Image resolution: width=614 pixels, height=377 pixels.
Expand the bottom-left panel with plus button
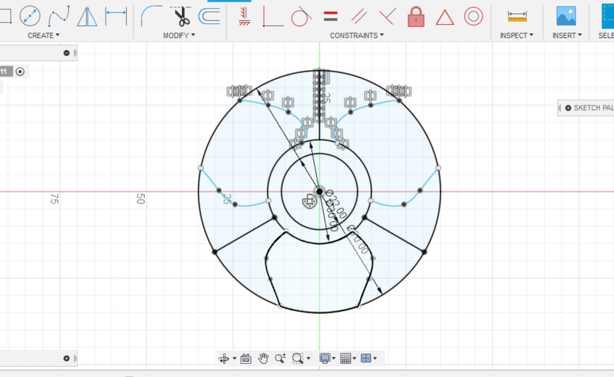click(66, 358)
